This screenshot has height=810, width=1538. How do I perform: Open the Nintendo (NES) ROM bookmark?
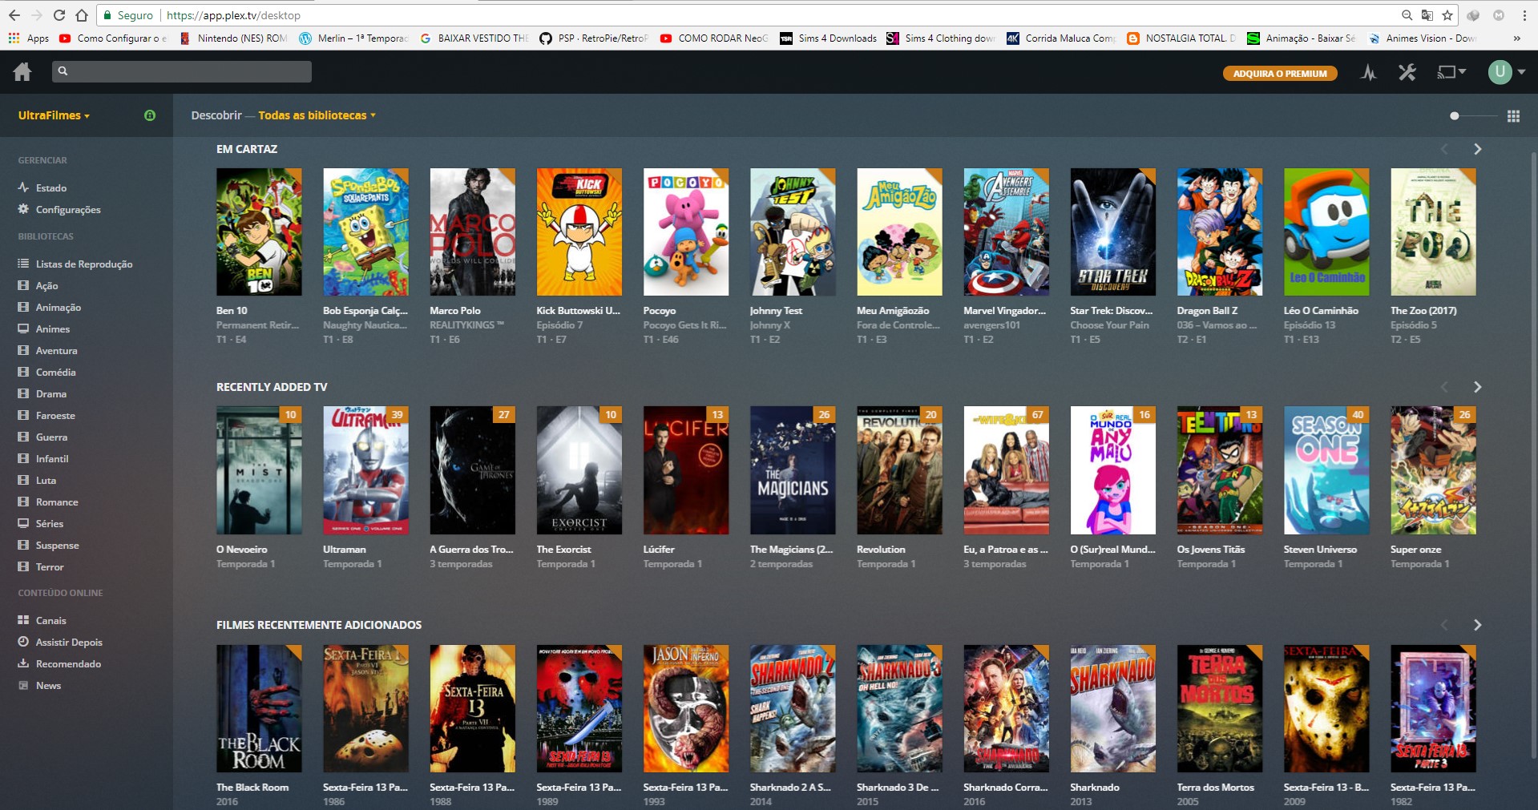coord(234,38)
